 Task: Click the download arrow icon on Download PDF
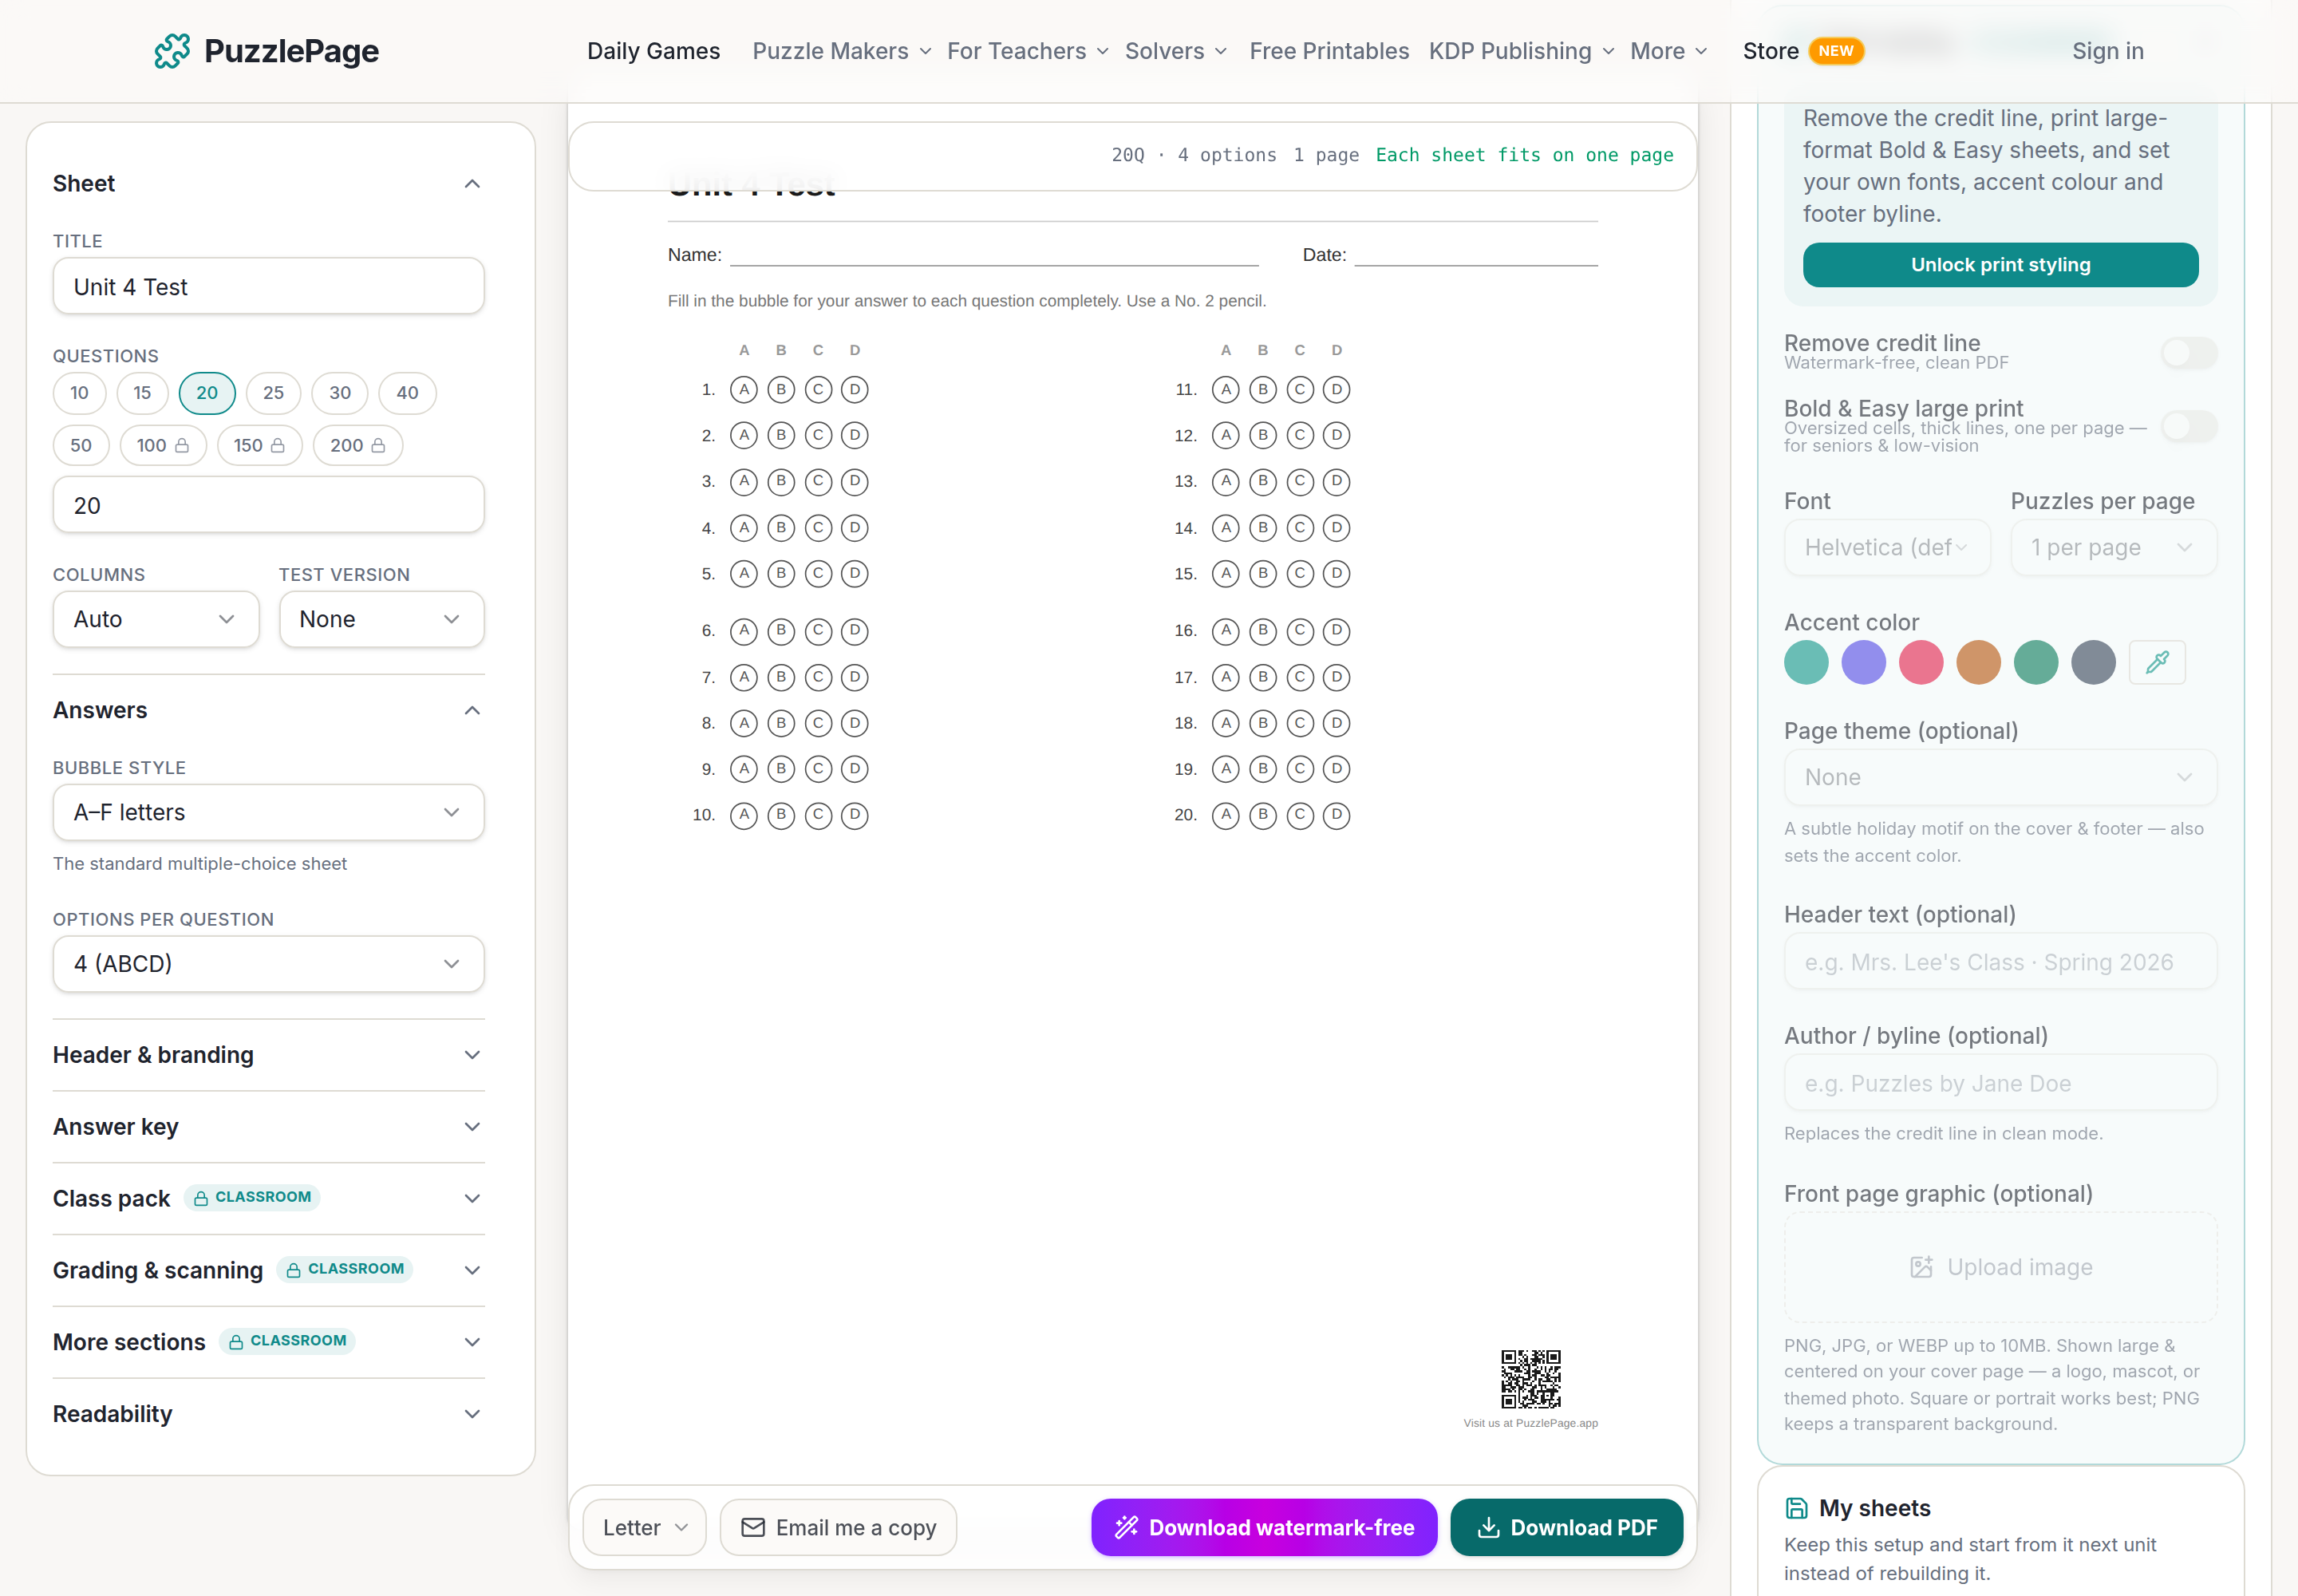point(1488,1527)
